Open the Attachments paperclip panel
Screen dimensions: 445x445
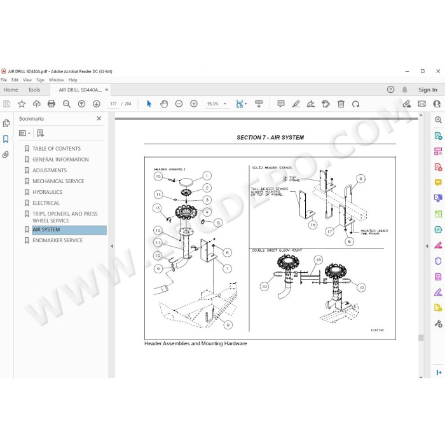click(x=6, y=154)
